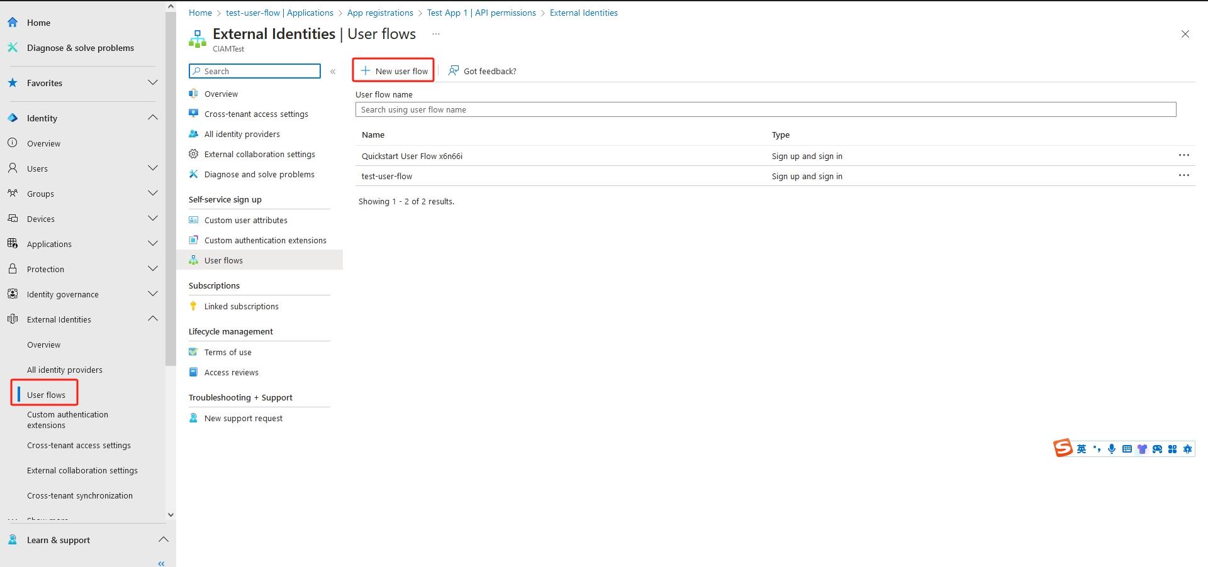Click the Sogou S logo icon
The width and height of the screenshot is (1208, 567).
click(x=1063, y=448)
